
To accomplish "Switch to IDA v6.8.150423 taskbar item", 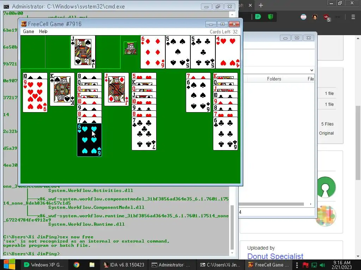I will (124, 265).
